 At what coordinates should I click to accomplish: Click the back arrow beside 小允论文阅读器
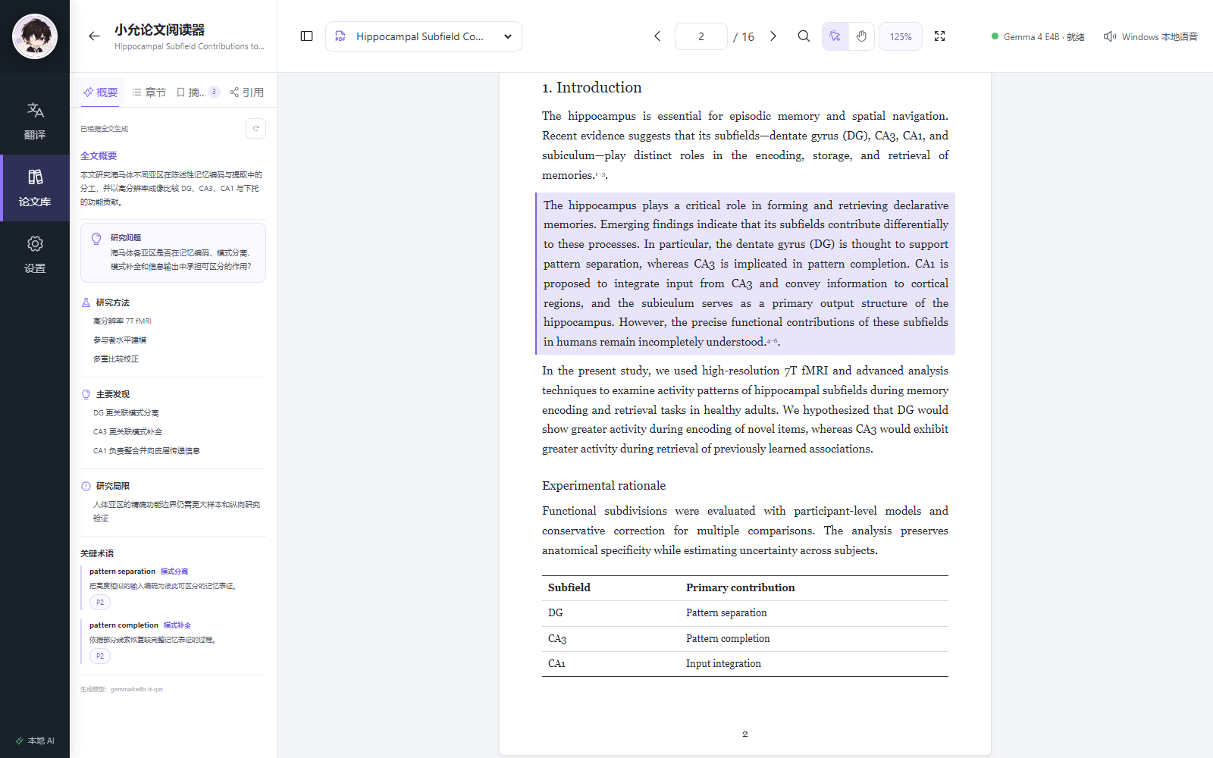pyautogui.click(x=94, y=36)
